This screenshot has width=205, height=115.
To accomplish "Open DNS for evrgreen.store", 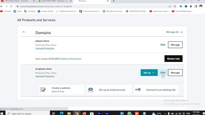I will [x=163, y=73].
